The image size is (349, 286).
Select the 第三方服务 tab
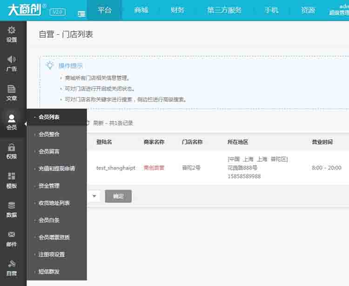pyautogui.click(x=224, y=10)
